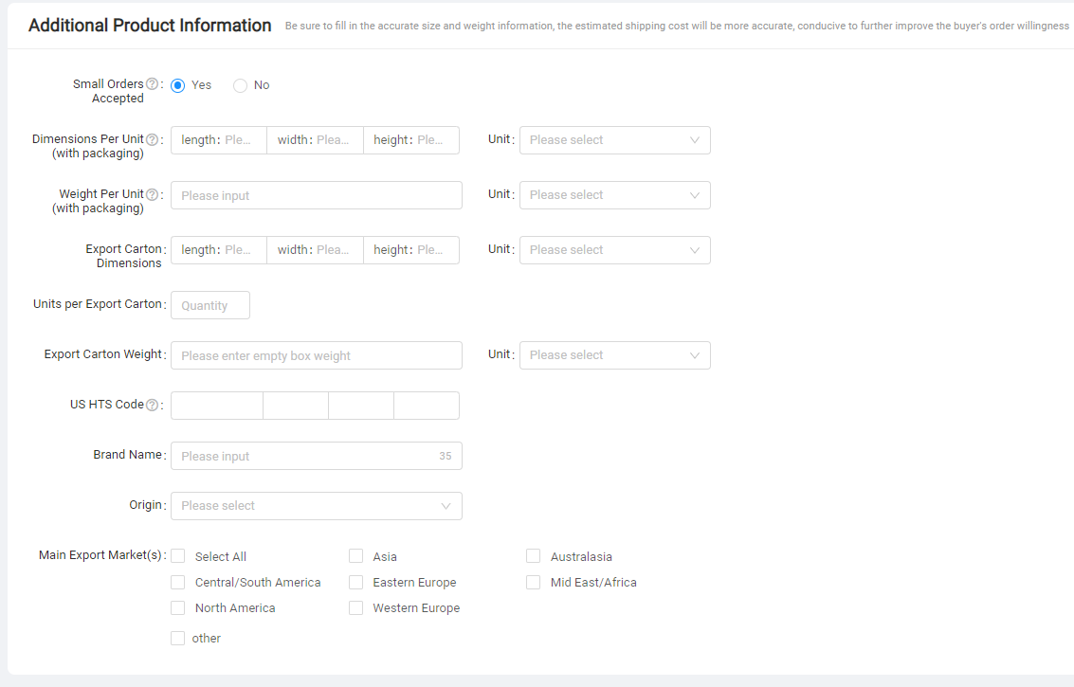
Task: Click help icon next to US HTS Code
Action: [x=152, y=405]
